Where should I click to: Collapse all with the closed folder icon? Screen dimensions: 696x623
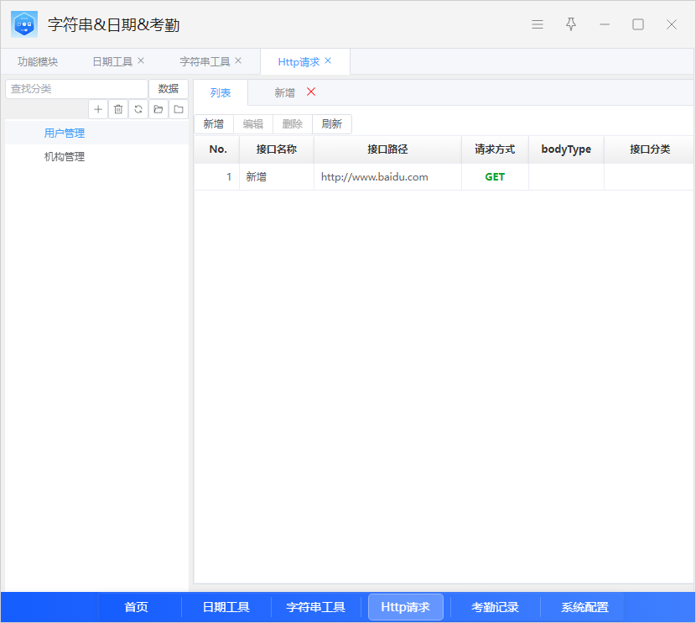click(179, 109)
